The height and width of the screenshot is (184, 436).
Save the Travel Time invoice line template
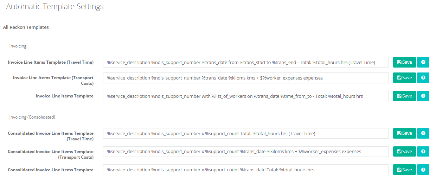(x=404, y=62)
